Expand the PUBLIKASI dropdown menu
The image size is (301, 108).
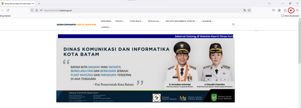136,21
